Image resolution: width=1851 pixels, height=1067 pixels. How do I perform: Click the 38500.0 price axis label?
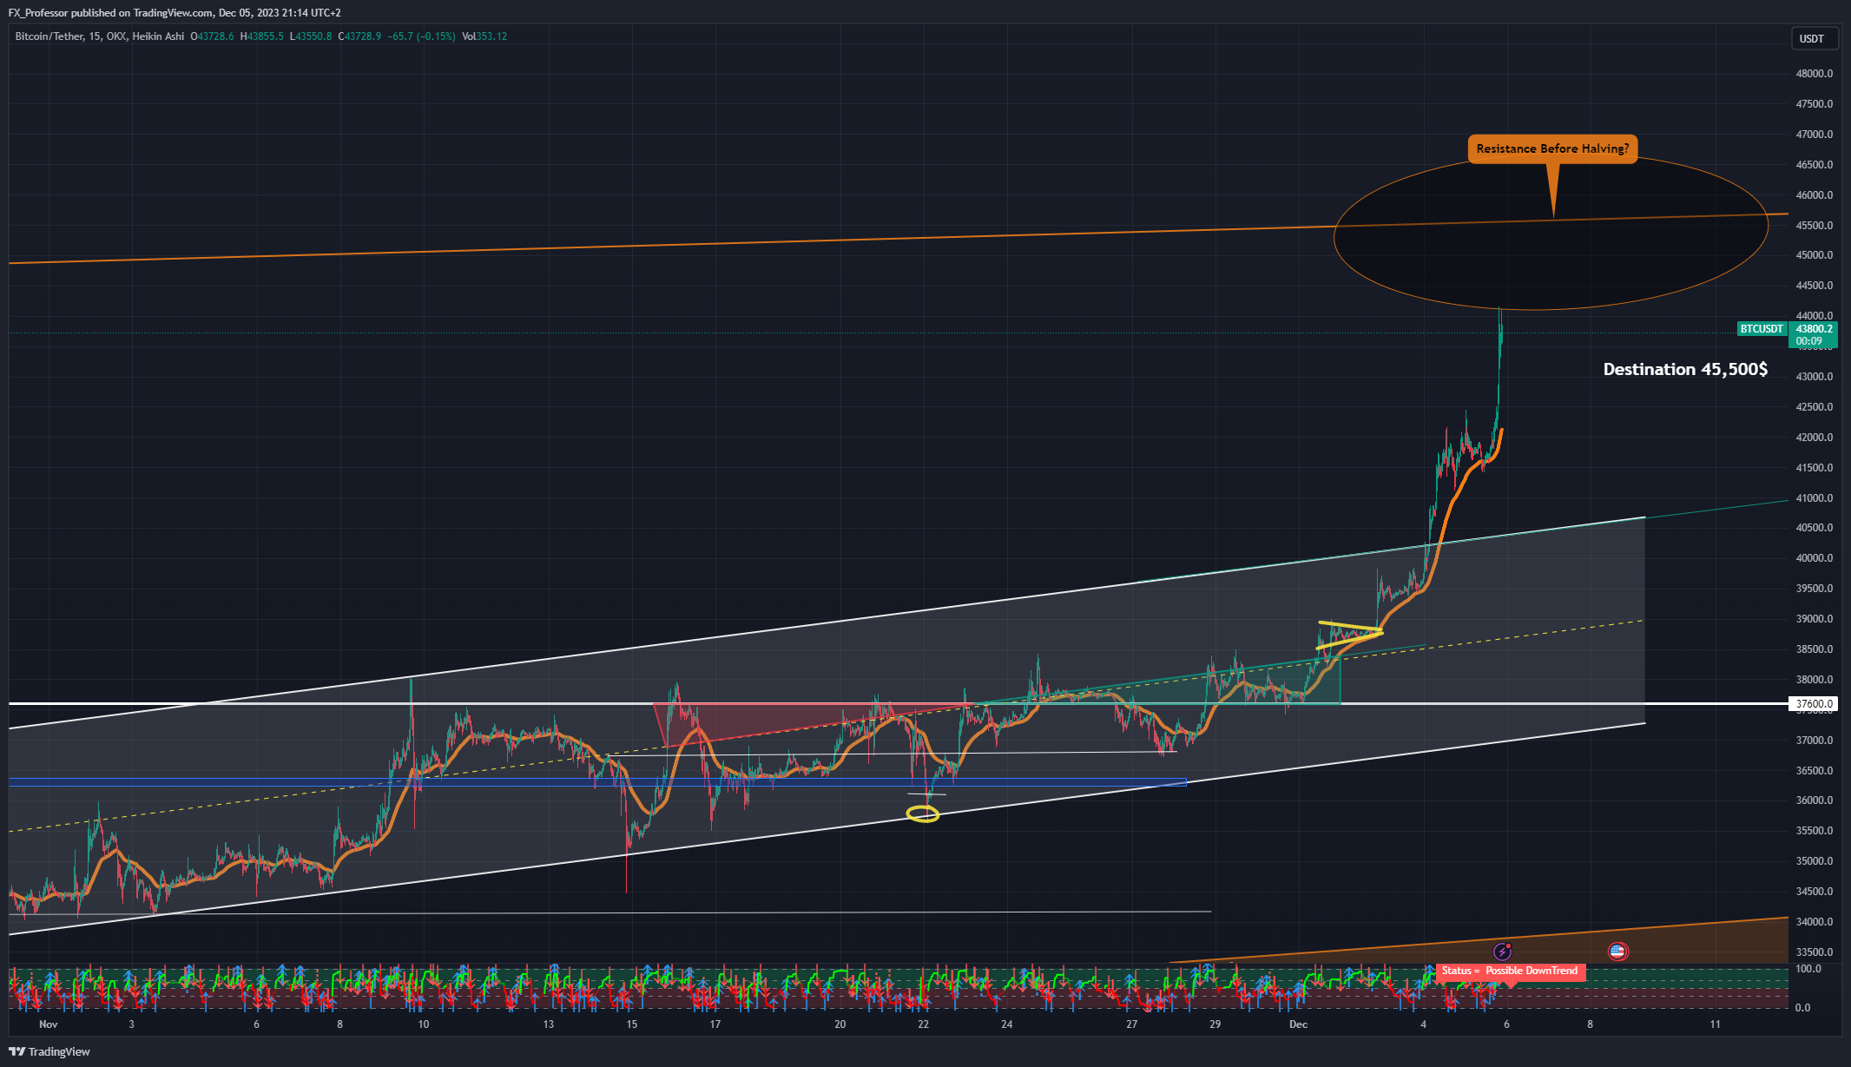click(1814, 649)
